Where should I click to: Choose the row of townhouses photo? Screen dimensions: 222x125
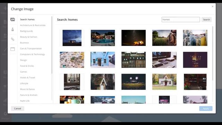134,60
